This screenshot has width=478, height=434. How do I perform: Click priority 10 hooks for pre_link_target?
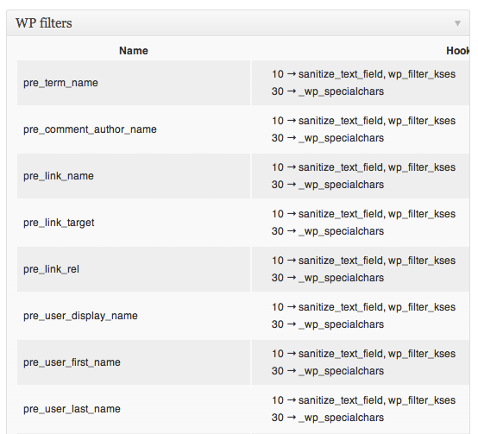pyautogui.click(x=363, y=214)
